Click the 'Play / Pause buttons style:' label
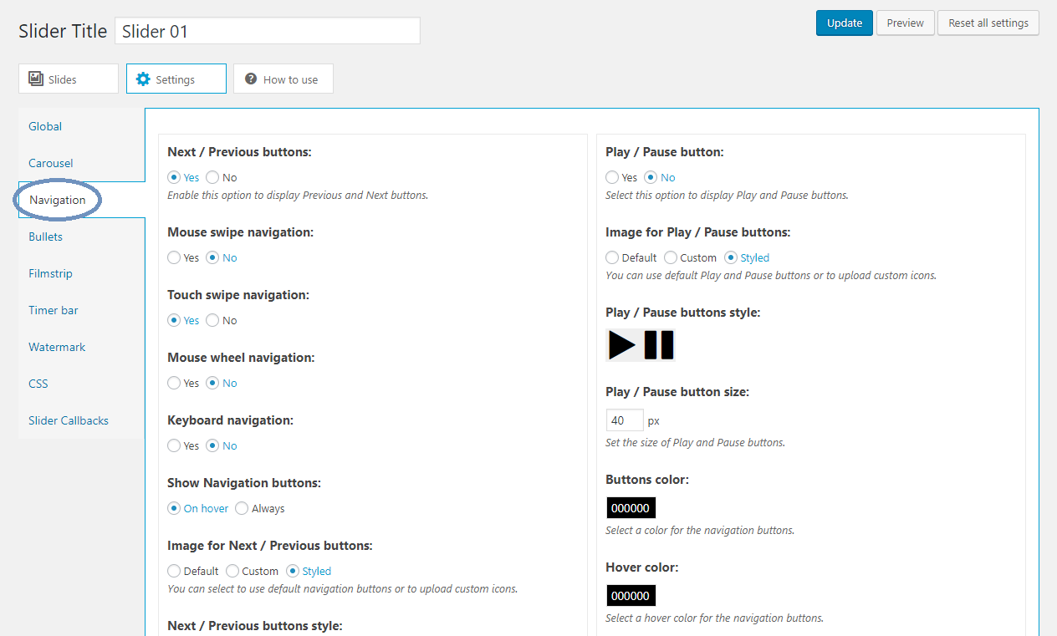 [683, 312]
